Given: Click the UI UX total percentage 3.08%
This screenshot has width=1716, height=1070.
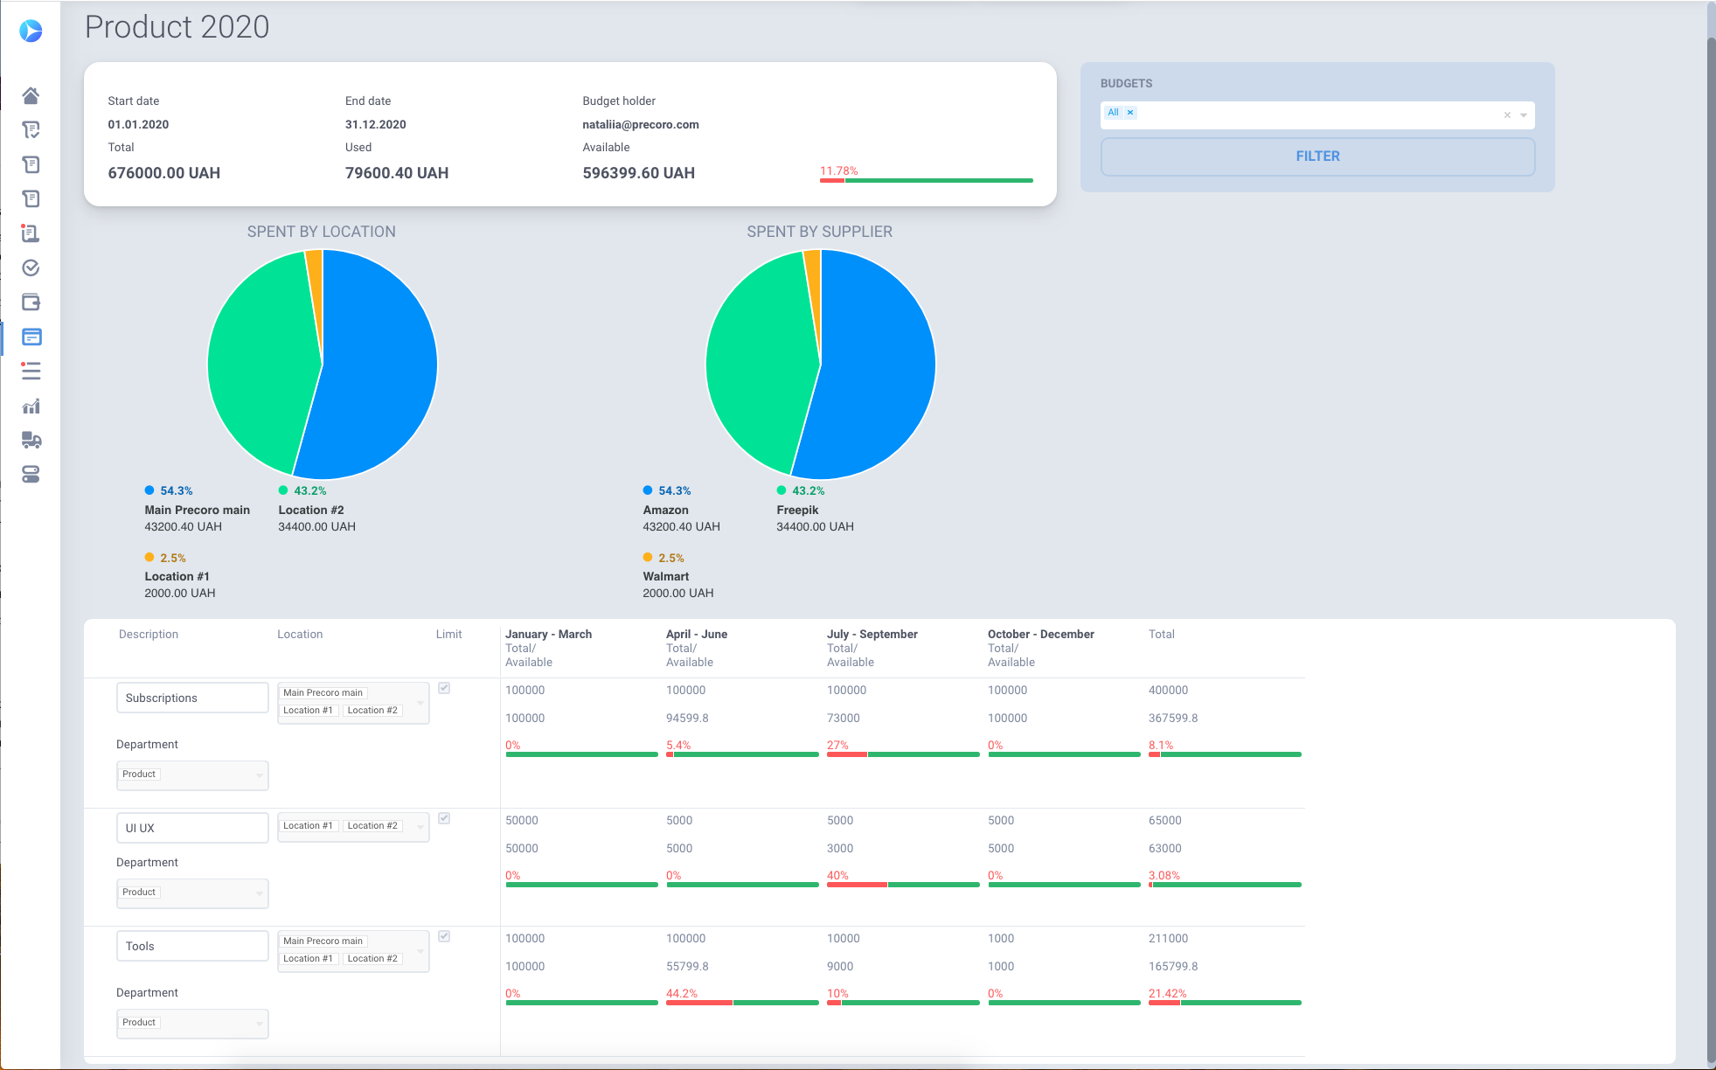Looking at the screenshot, I should 1164,875.
